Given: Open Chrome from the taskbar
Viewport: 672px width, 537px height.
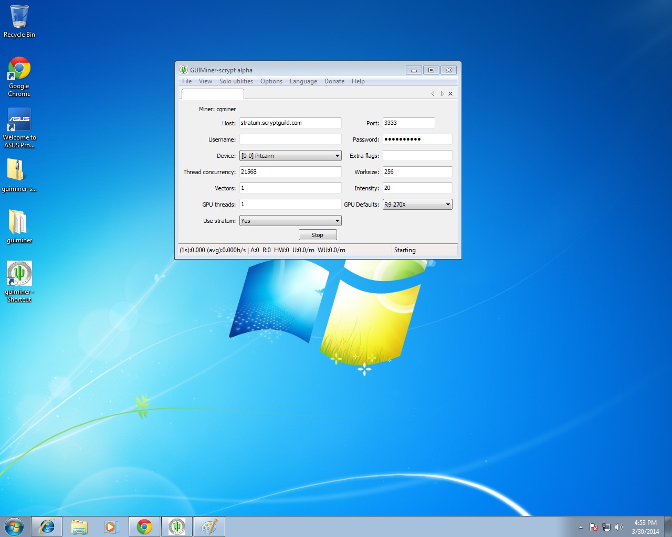Looking at the screenshot, I should (144, 527).
